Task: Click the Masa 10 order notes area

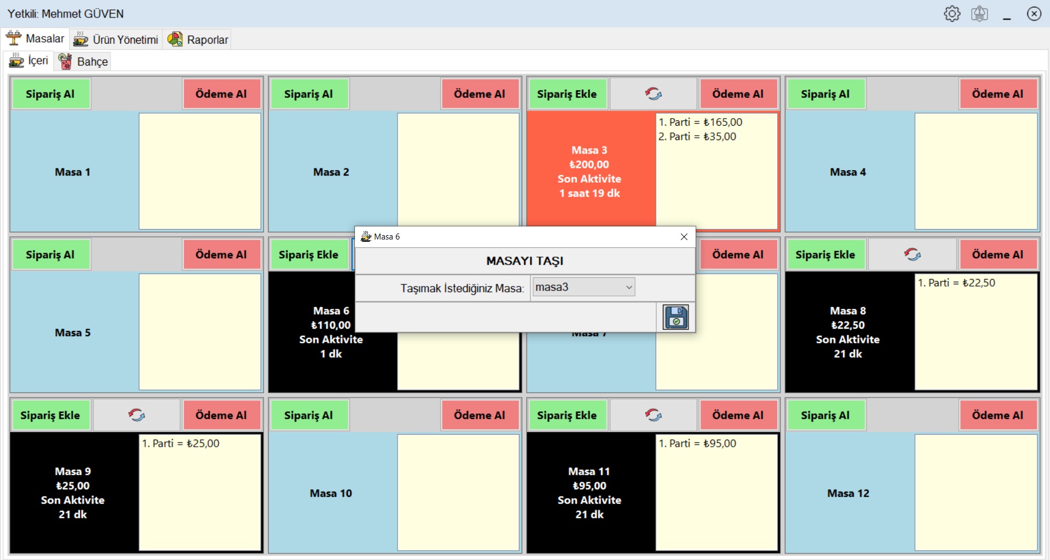Action: [x=458, y=492]
